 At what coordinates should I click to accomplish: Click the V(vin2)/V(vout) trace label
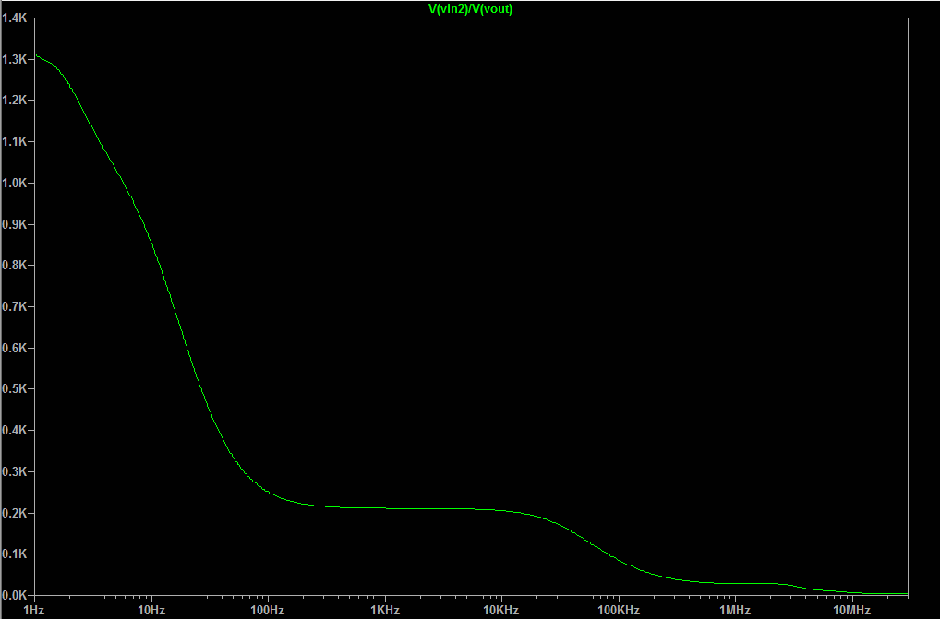(x=471, y=9)
